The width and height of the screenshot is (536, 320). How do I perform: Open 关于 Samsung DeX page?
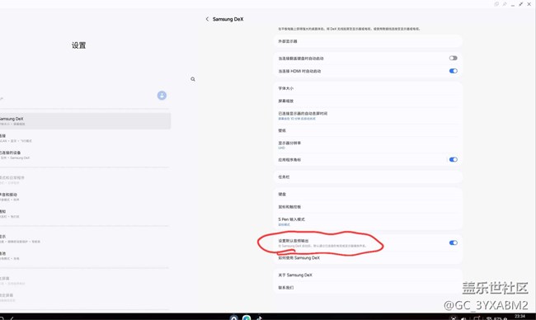[x=368, y=275]
